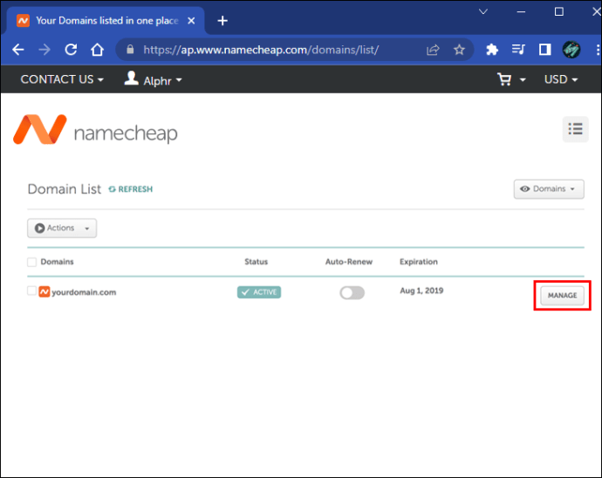Expand the Actions dropdown
The width and height of the screenshot is (602, 478).
click(x=62, y=228)
